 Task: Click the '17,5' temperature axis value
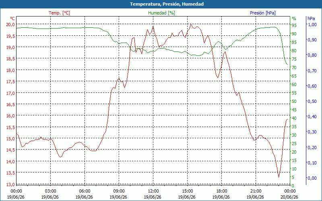[11, 82]
